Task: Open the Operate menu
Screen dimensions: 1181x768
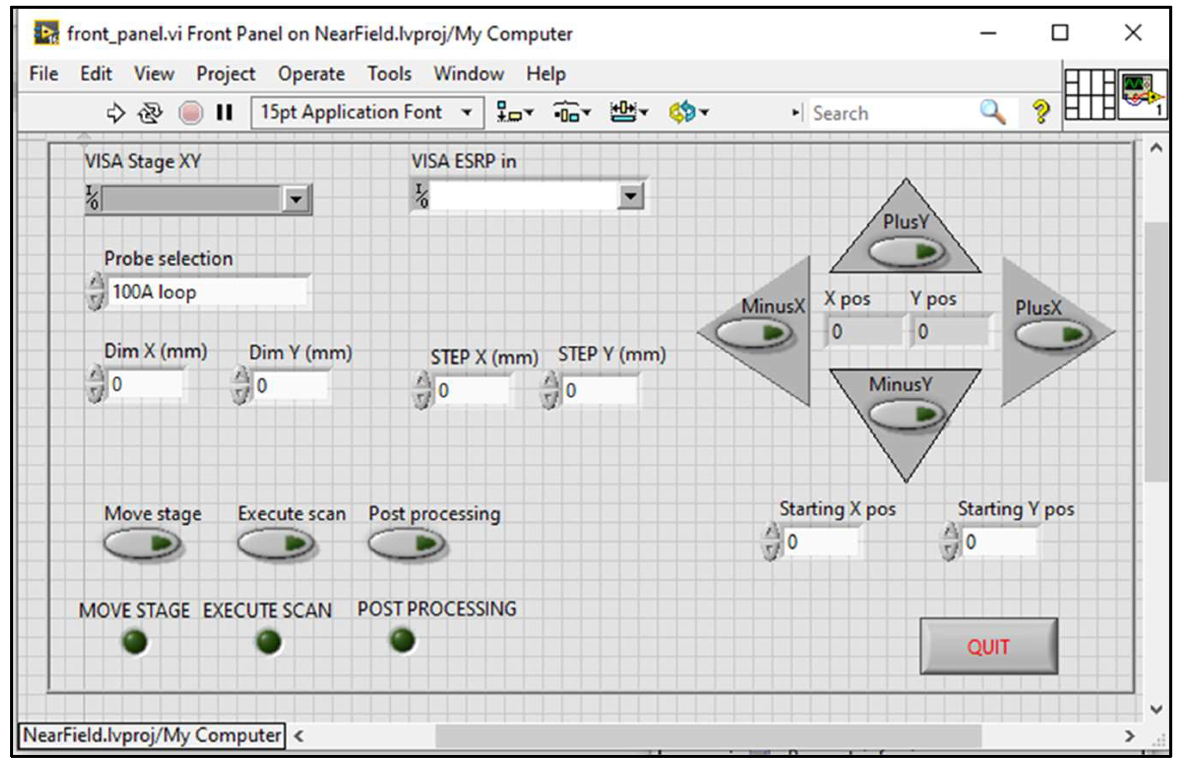Action: (311, 74)
